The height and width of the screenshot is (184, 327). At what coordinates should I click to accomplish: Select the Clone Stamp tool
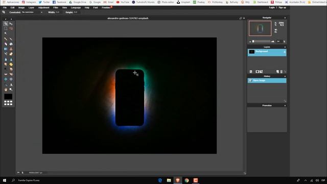click(11, 49)
